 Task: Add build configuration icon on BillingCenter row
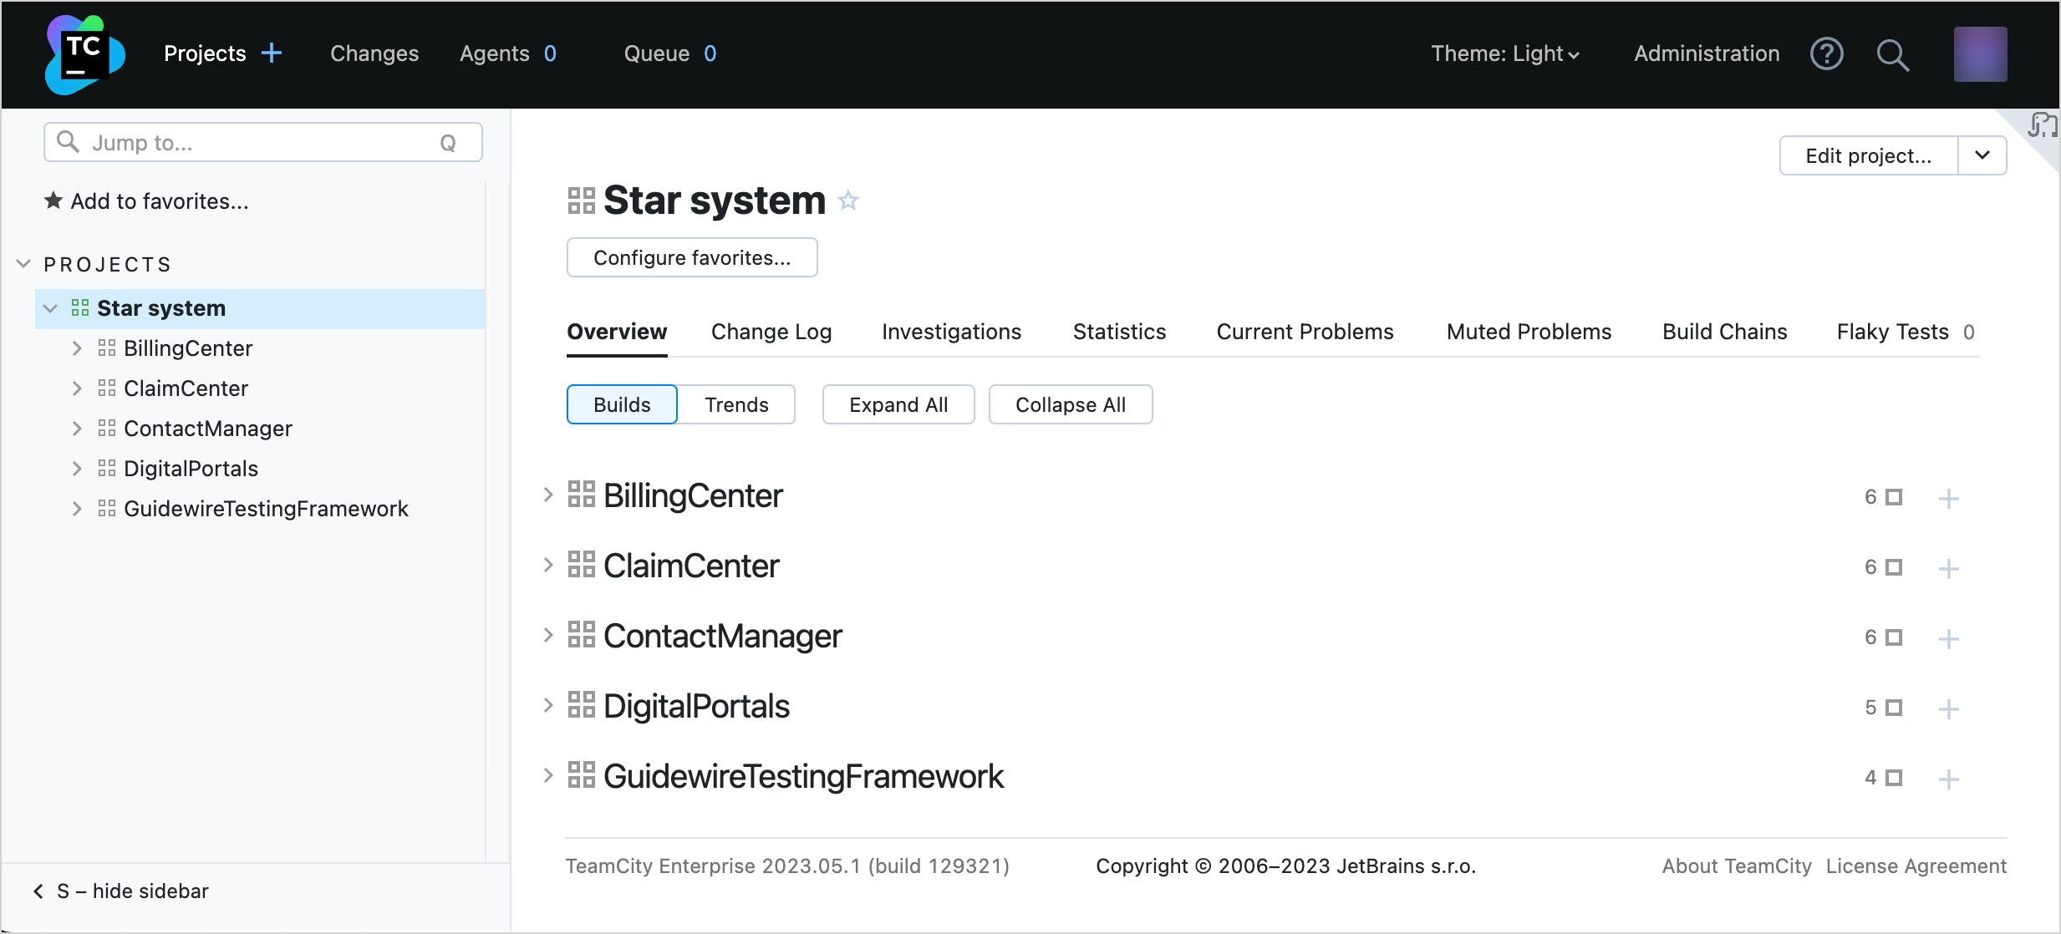(1950, 497)
